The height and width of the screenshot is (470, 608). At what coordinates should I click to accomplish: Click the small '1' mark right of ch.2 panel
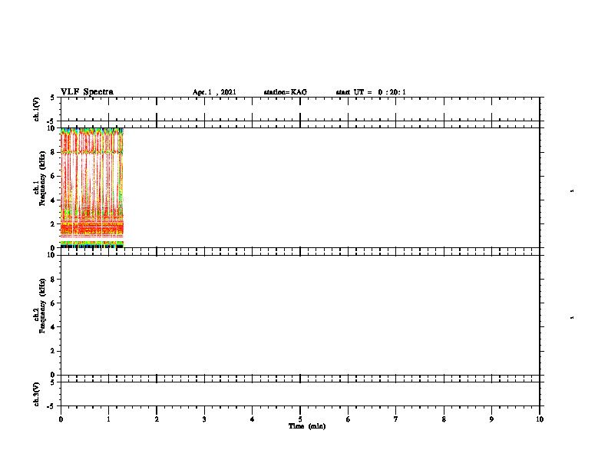(573, 318)
